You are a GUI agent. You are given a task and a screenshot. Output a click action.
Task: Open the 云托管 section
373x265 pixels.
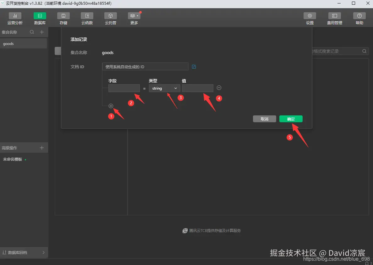click(x=110, y=18)
